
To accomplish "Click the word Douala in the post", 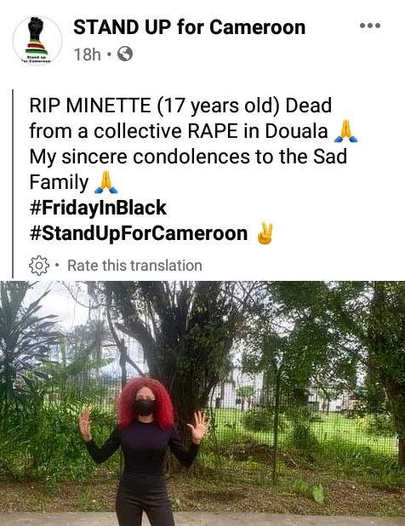I will point(296,131).
